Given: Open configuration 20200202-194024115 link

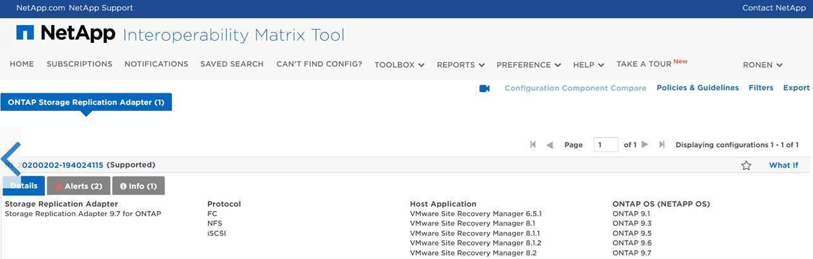Looking at the screenshot, I should (x=61, y=165).
